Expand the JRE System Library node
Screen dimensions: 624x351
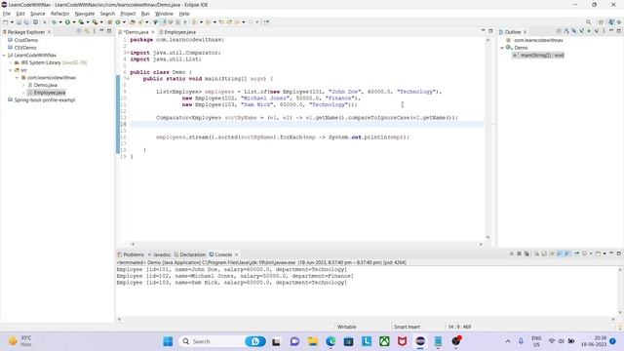(11, 62)
